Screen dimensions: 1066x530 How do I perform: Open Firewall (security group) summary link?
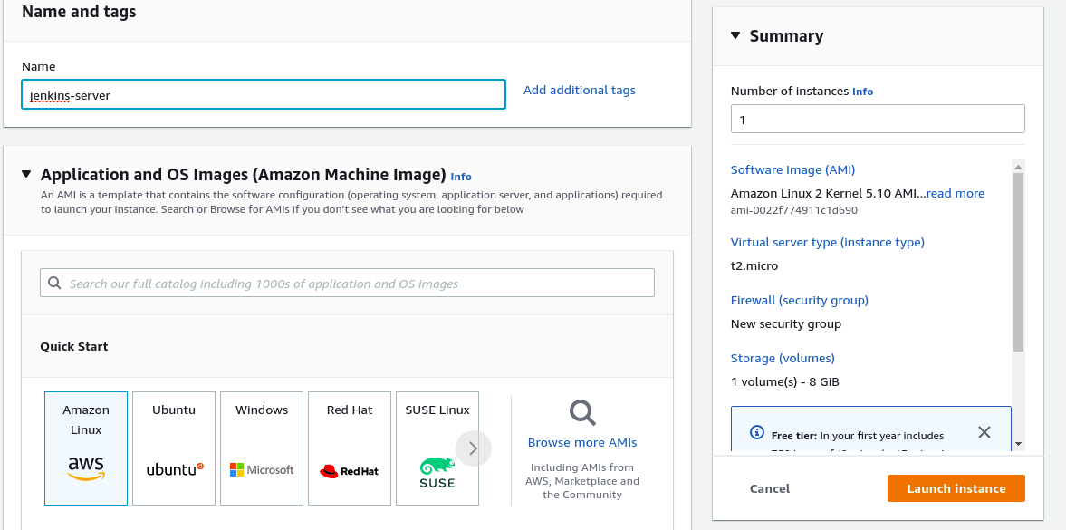pos(800,300)
